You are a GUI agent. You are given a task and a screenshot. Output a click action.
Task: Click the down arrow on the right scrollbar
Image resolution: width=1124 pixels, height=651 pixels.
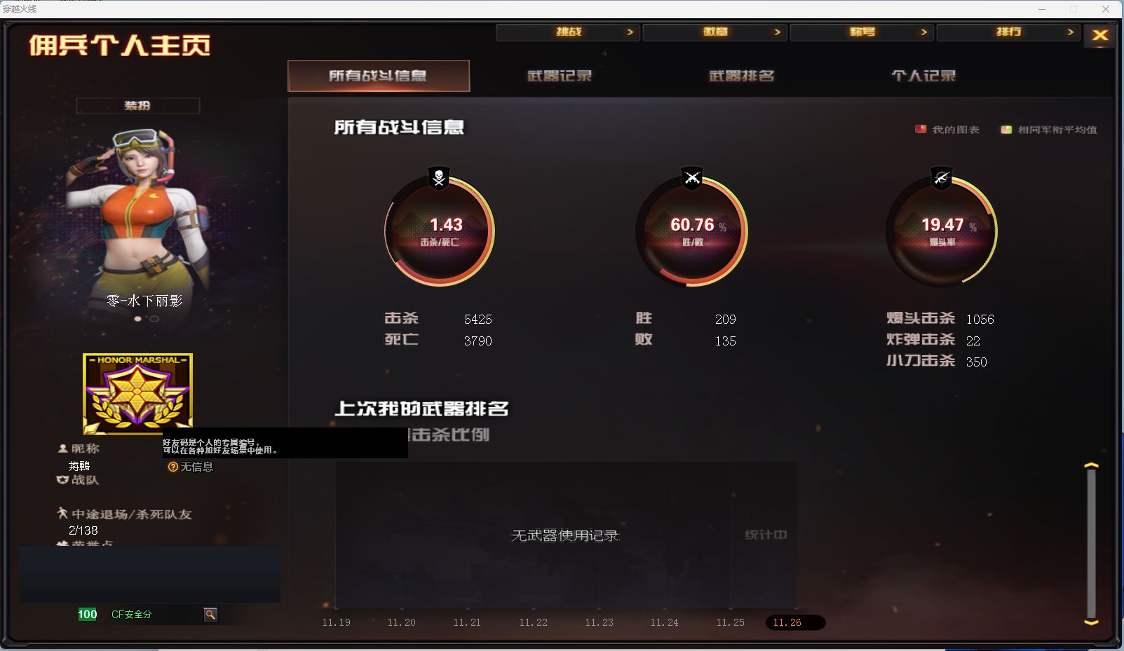point(1091,622)
